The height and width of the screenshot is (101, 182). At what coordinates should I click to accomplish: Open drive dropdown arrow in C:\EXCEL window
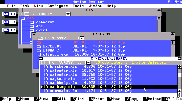coord(82,38)
